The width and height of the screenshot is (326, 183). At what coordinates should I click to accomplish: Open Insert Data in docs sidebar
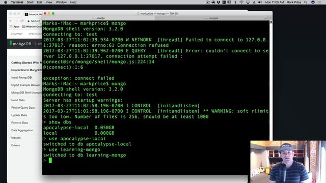pyautogui.click(x=18, y=100)
